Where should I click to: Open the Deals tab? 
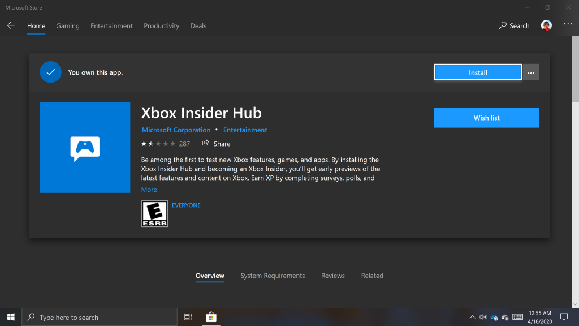tap(198, 26)
